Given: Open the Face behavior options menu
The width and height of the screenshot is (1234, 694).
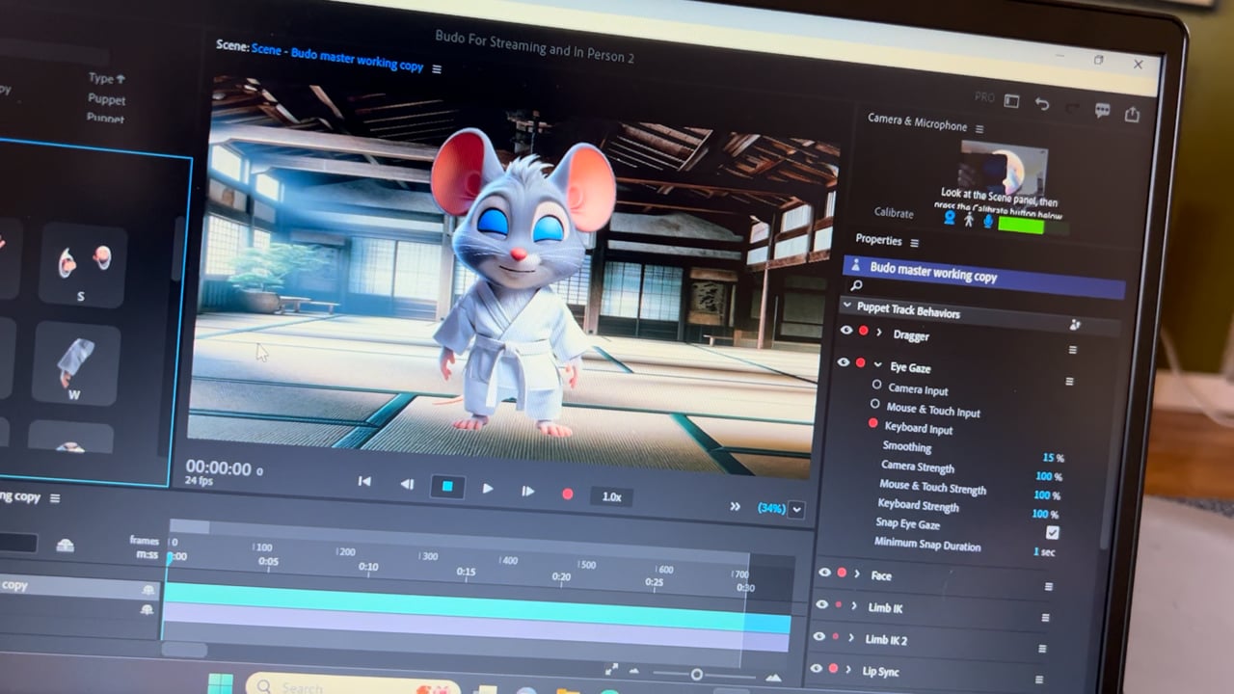Looking at the screenshot, I should pos(1048,587).
